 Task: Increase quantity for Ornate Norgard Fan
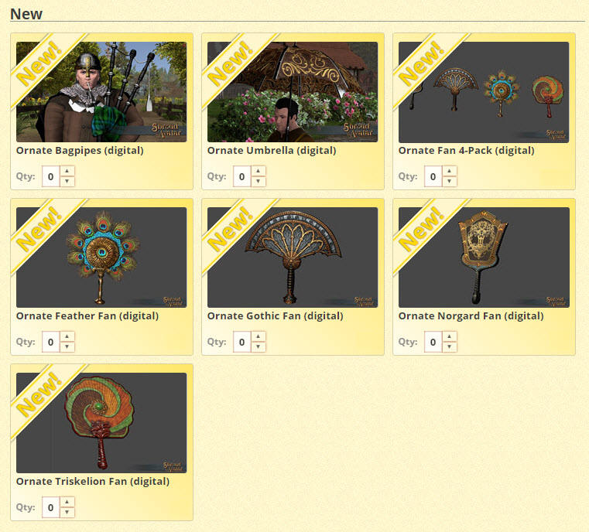click(x=449, y=336)
